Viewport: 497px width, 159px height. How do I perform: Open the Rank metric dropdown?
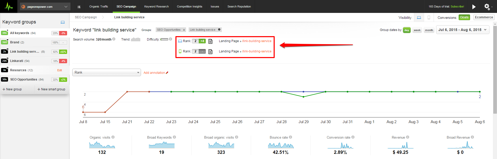pos(106,73)
